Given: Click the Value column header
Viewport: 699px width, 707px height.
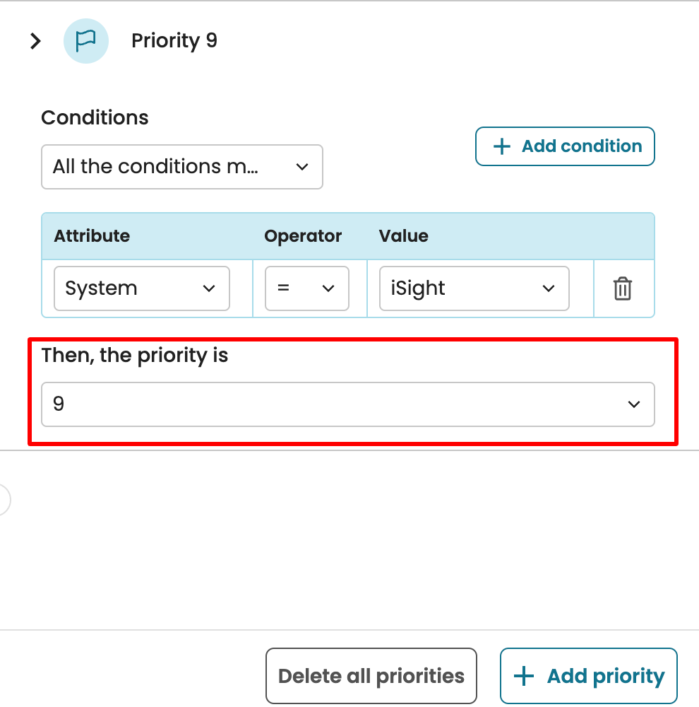Looking at the screenshot, I should click(404, 236).
